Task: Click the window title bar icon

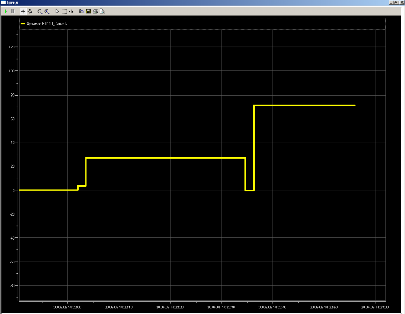Action: 3,3
